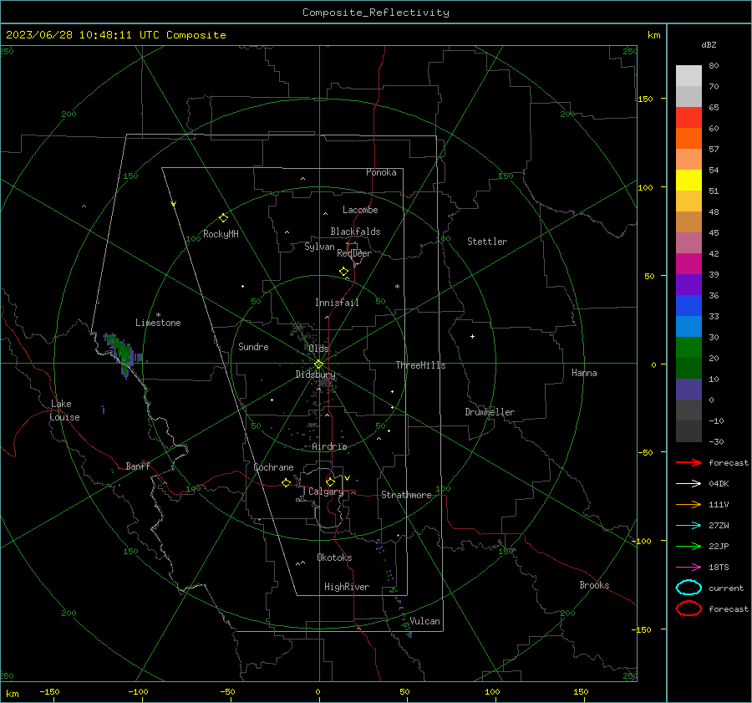The width and height of the screenshot is (752, 703).
Task: Click the radar center diamond near Didsbury
Action: click(x=318, y=364)
